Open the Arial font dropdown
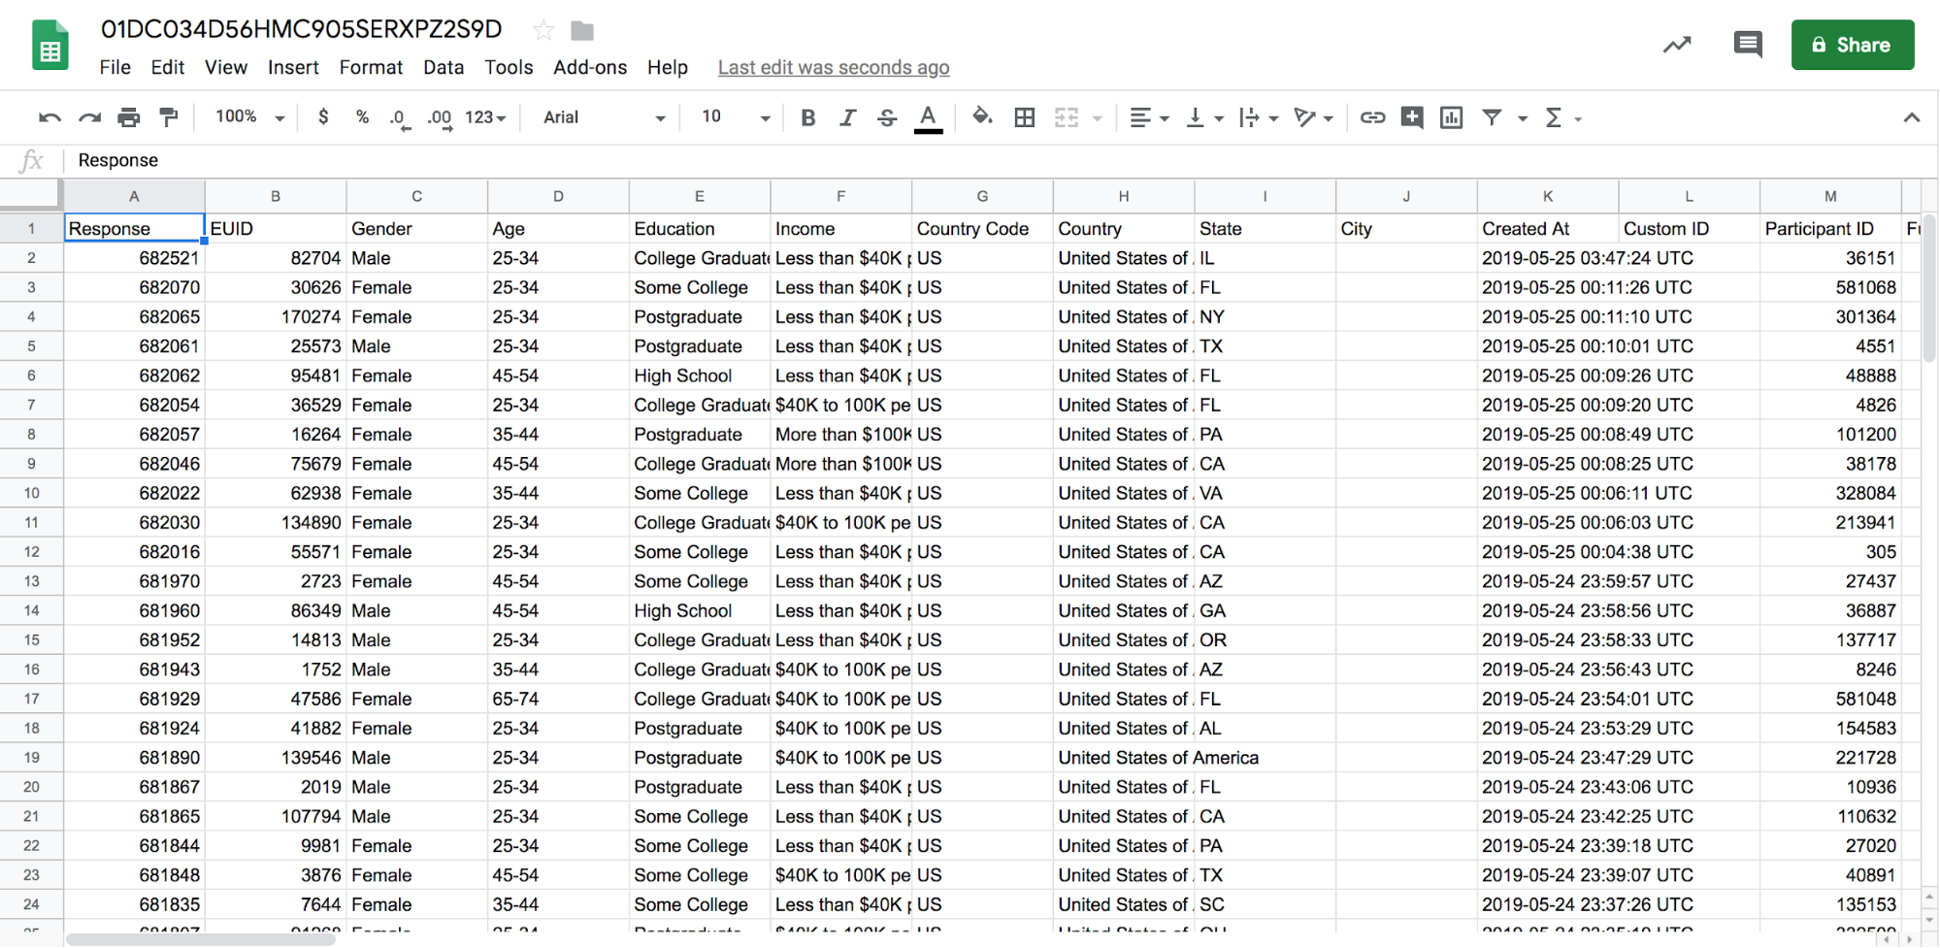Screen dimensions: 1940x948 click(604, 117)
